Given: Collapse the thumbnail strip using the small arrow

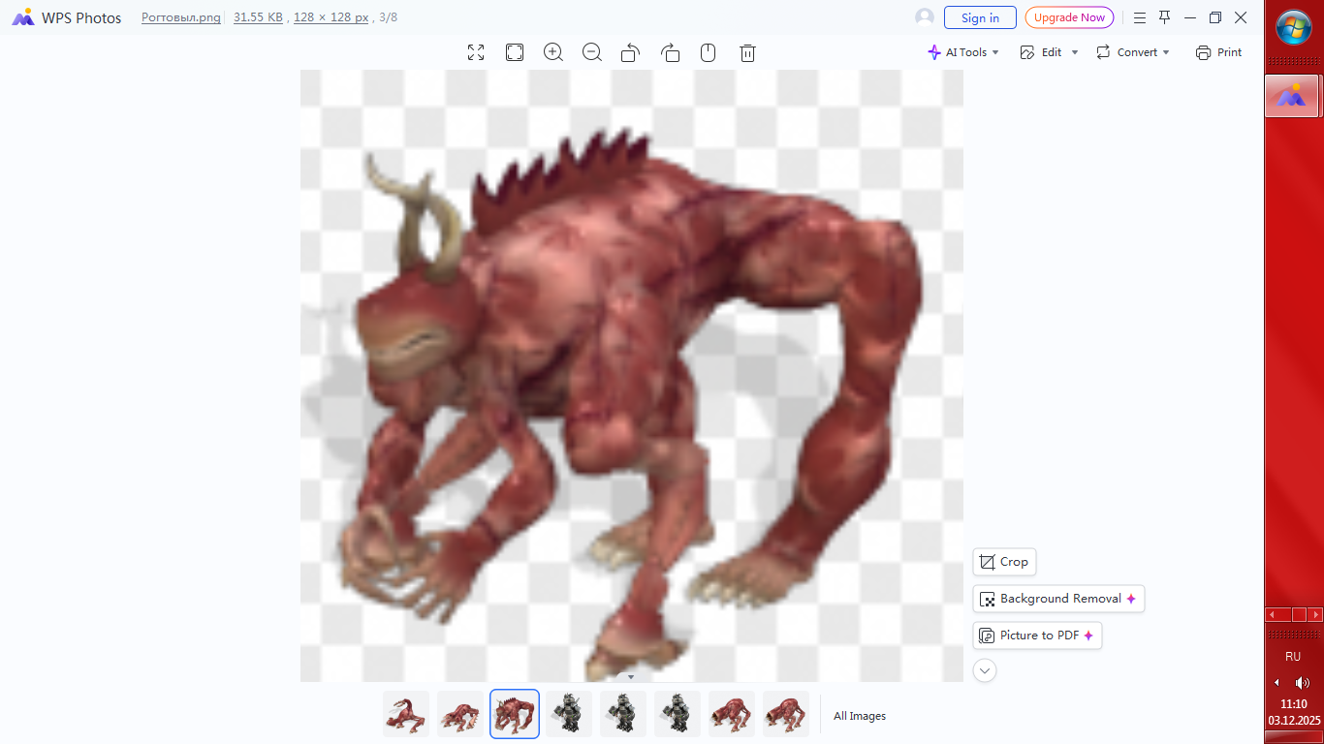Looking at the screenshot, I should (x=631, y=677).
